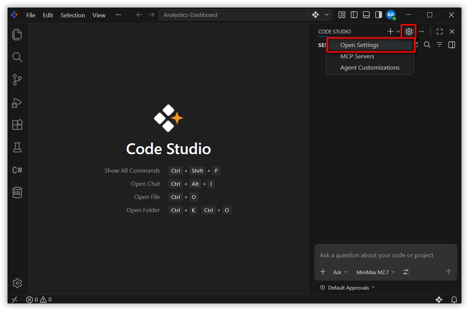Choose Agent Customizations from the menu
Screen dimensions: 469x311
(x=370, y=68)
